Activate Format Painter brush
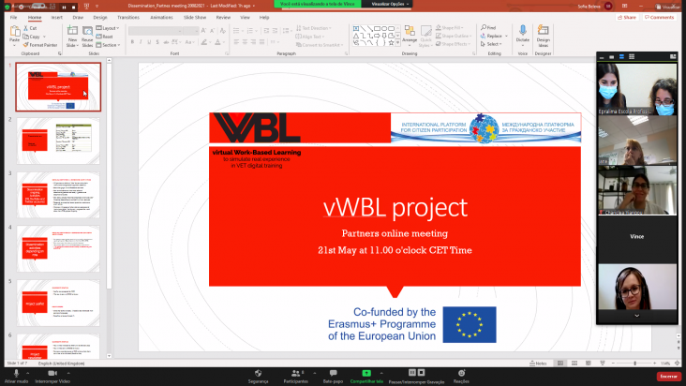The width and height of the screenshot is (686, 386). coord(40,45)
